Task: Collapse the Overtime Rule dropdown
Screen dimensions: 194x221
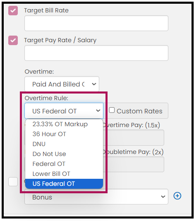Action: (x=64, y=111)
